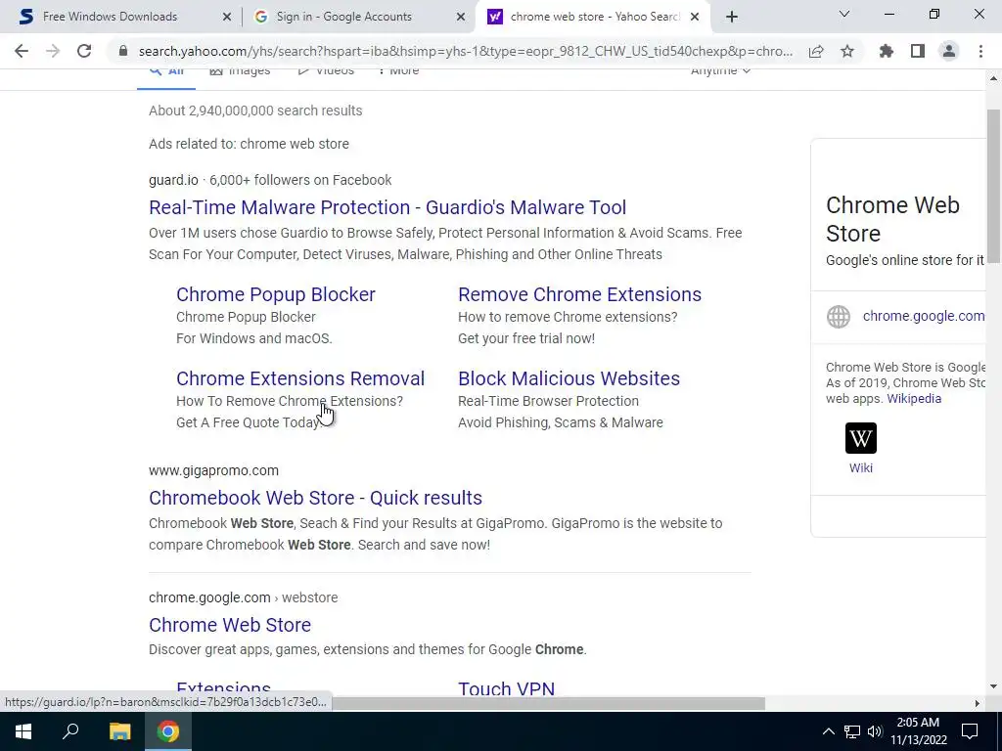The height and width of the screenshot is (751, 1002).
Task: Go back using the browser back arrow
Action: tap(22, 51)
